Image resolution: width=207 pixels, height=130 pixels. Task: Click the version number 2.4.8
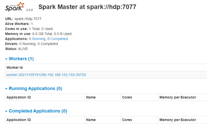click(29, 10)
